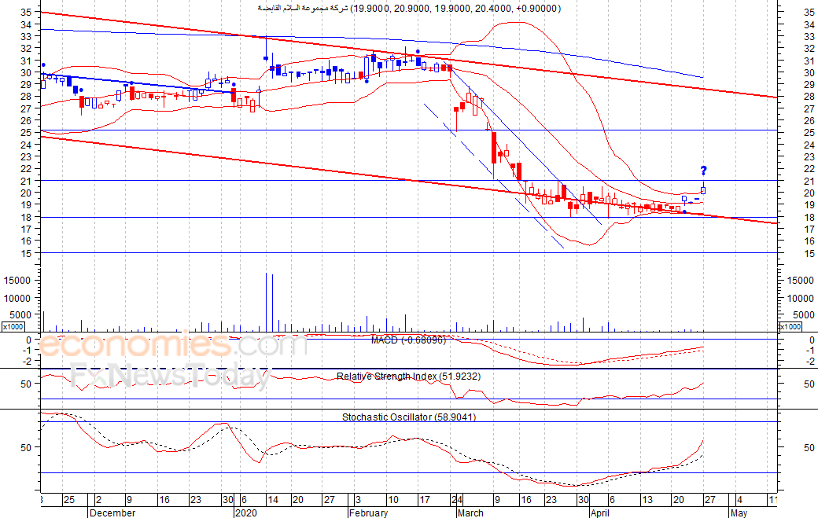This screenshot has width=818, height=518.
Task: Select the "February" month label
Action: click(x=368, y=512)
